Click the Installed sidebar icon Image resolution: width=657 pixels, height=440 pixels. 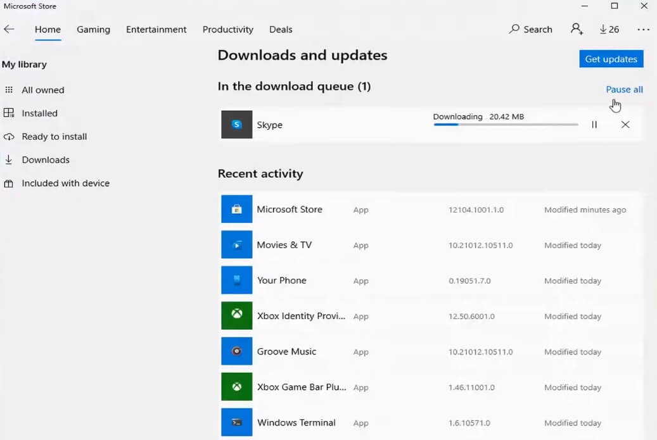pyautogui.click(x=9, y=113)
